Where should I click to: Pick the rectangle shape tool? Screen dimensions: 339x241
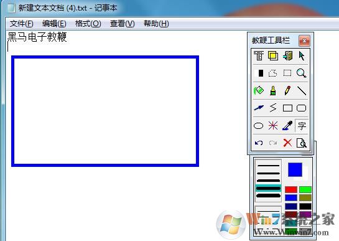coord(287,108)
